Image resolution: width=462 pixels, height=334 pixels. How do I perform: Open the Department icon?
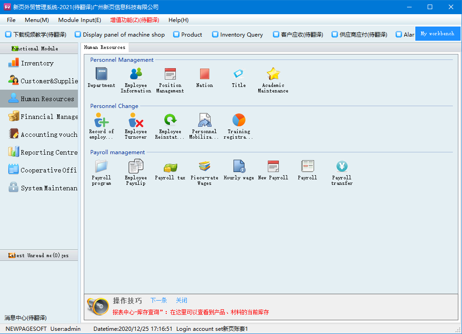click(x=101, y=74)
